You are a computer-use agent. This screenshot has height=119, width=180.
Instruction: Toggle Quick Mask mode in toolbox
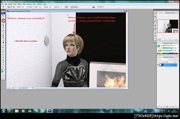coord(3,75)
